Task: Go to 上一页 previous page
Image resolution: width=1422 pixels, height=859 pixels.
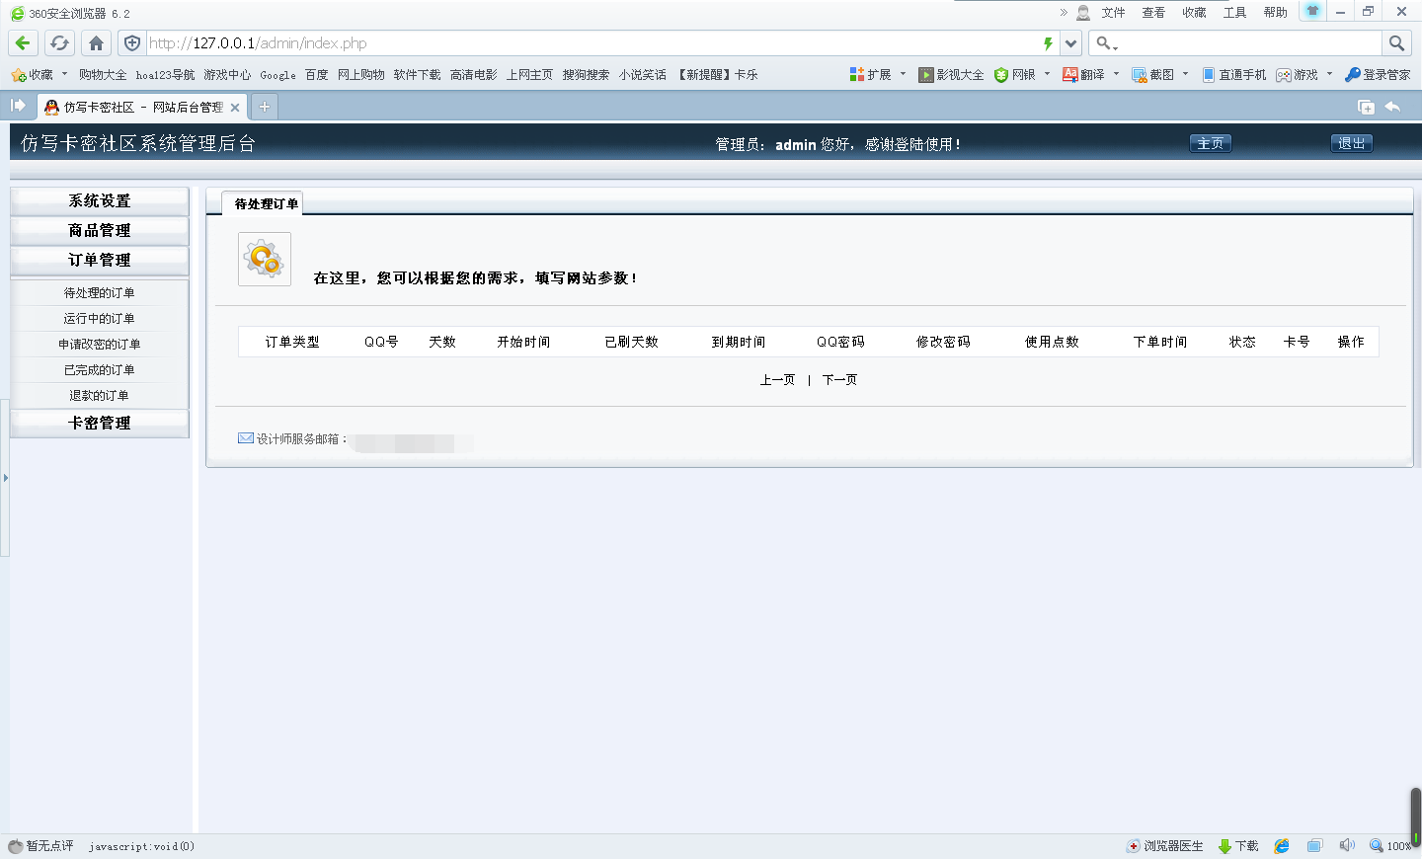Action: pyautogui.click(x=777, y=380)
